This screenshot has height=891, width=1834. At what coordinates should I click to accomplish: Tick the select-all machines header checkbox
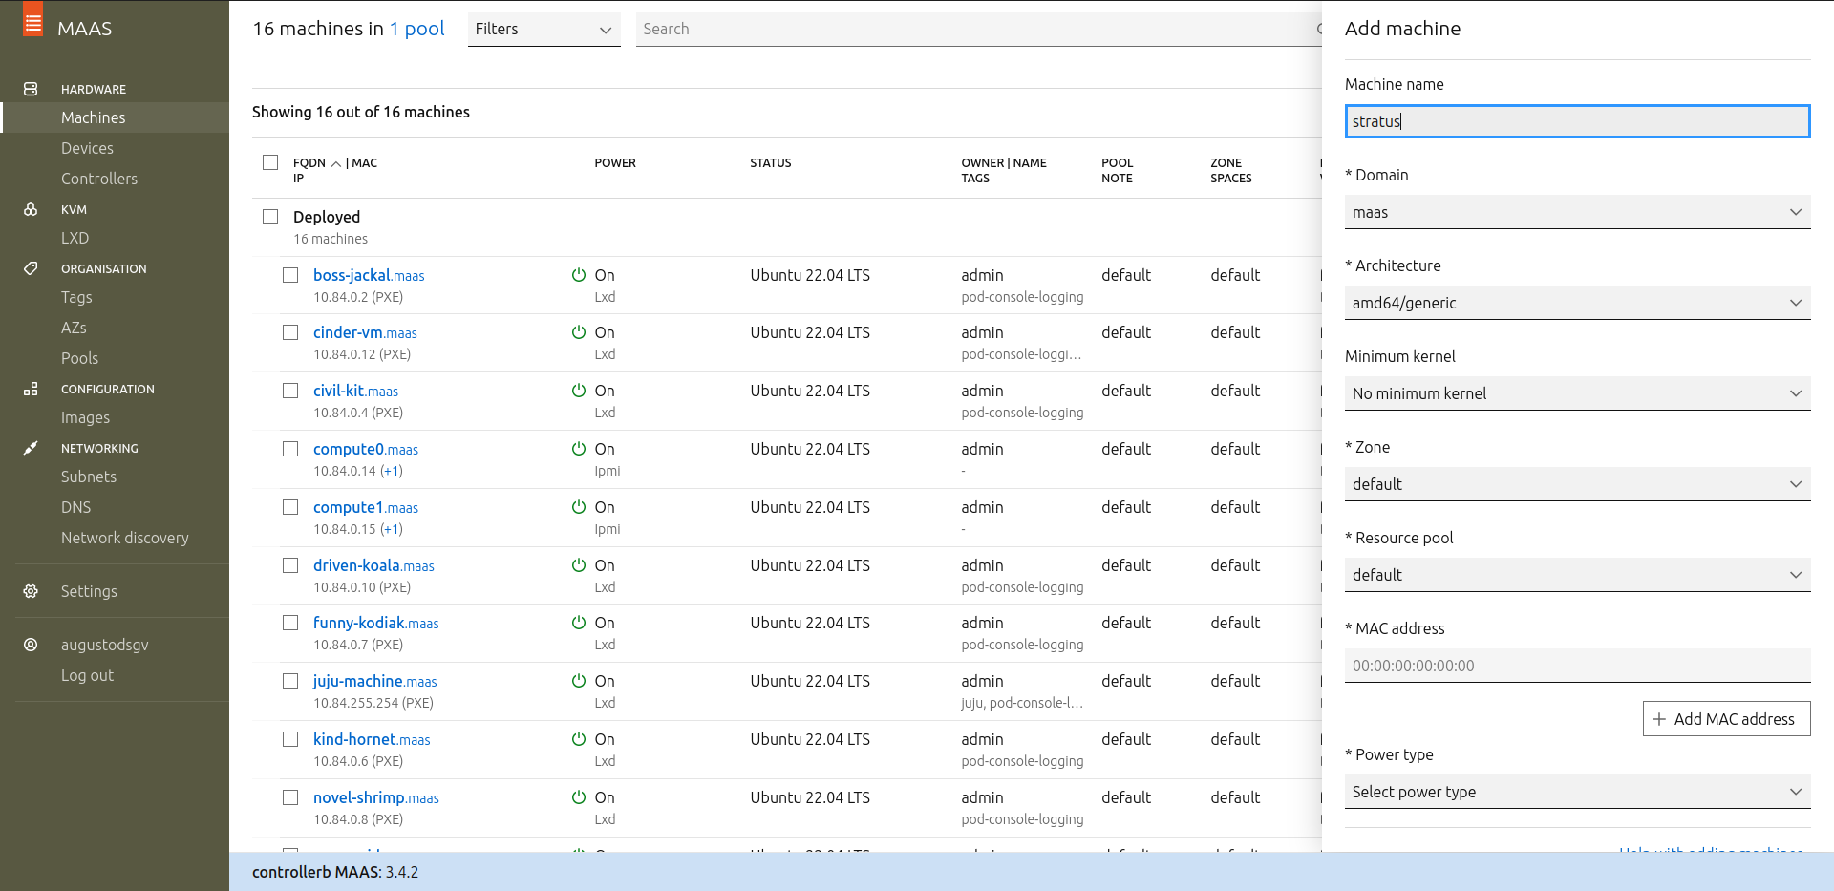click(x=270, y=162)
